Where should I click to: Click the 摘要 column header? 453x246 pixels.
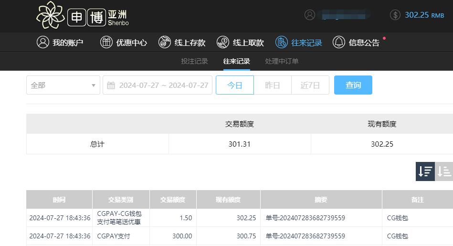321,200
